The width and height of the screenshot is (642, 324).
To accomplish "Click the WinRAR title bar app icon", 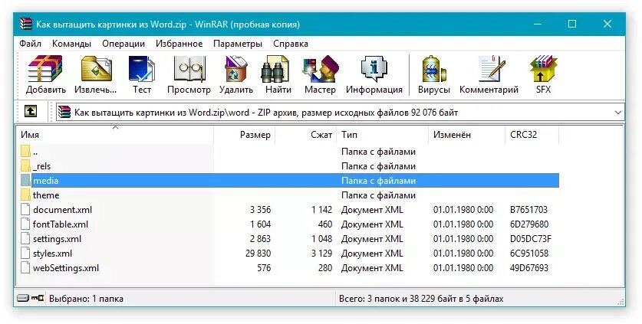I will [x=26, y=25].
